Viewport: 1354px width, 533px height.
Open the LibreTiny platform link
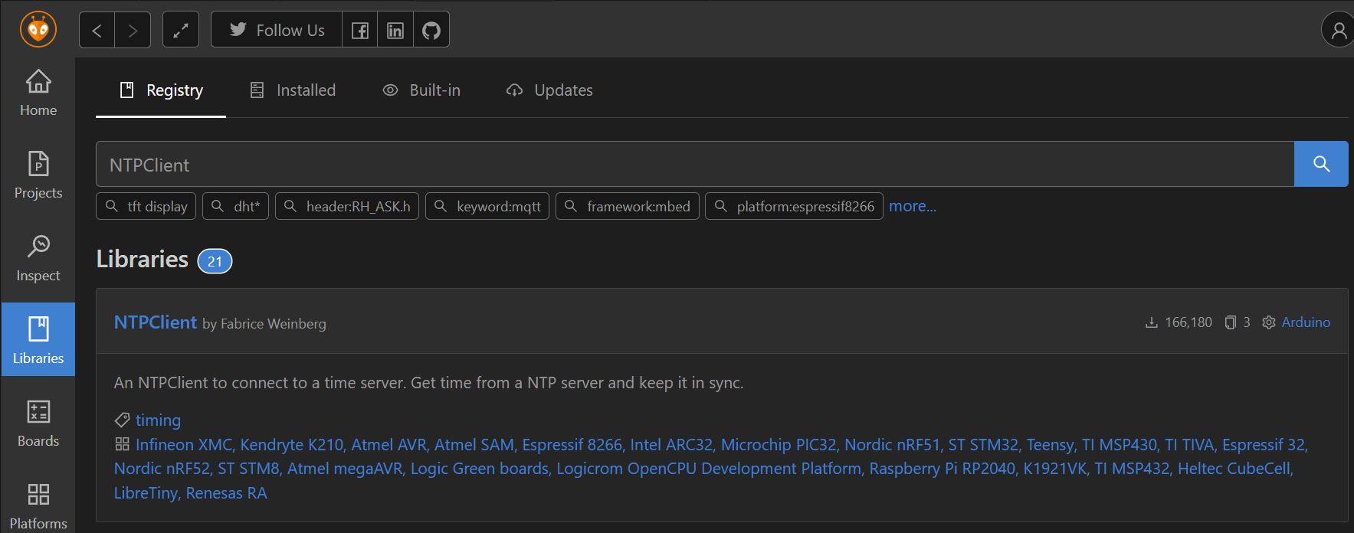click(146, 493)
